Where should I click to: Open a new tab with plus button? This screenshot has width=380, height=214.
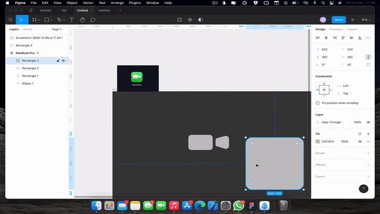pos(120,11)
